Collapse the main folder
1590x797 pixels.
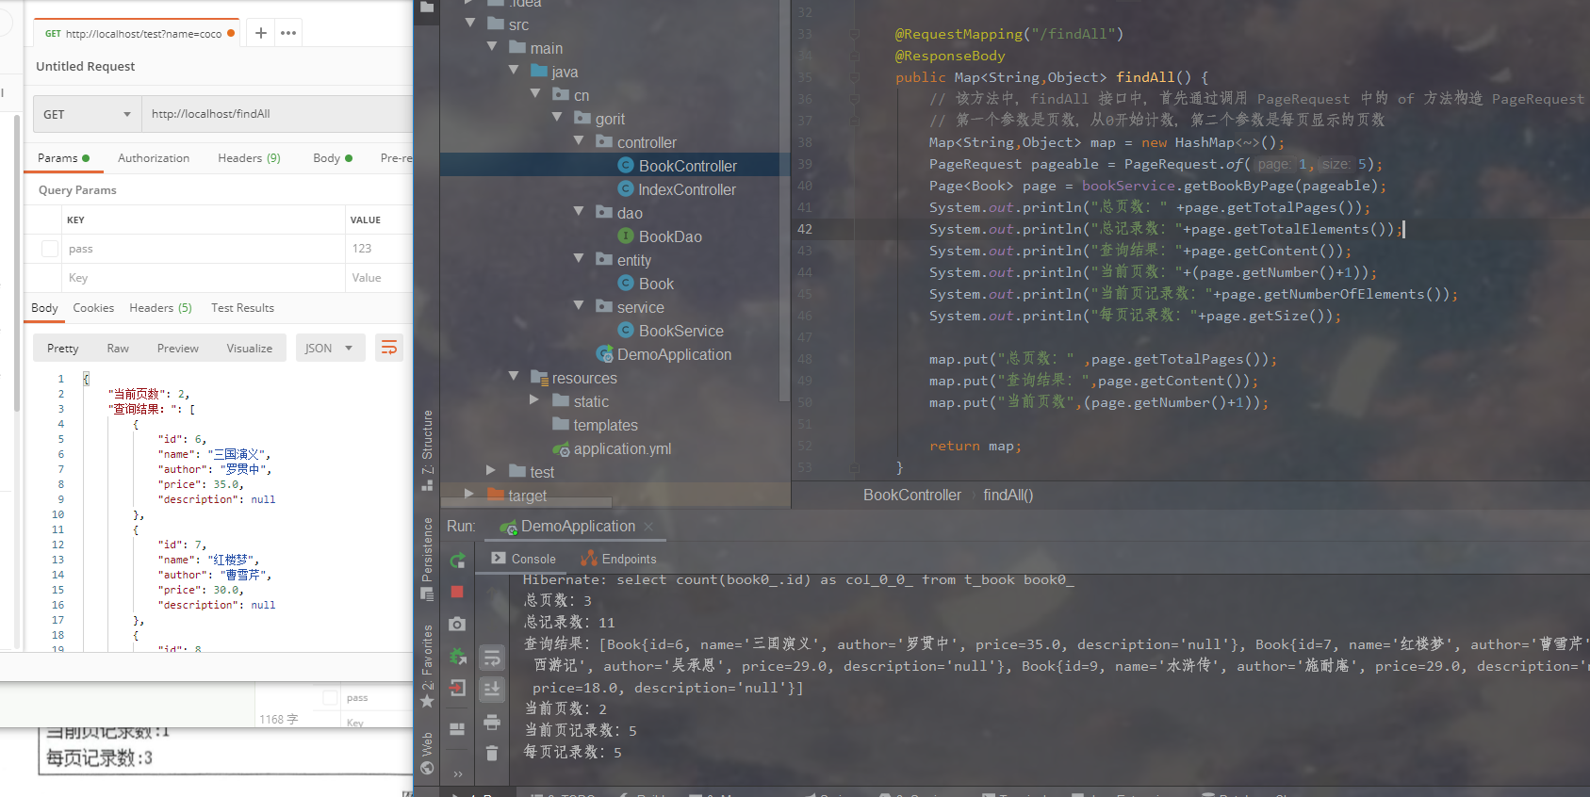tap(492, 46)
